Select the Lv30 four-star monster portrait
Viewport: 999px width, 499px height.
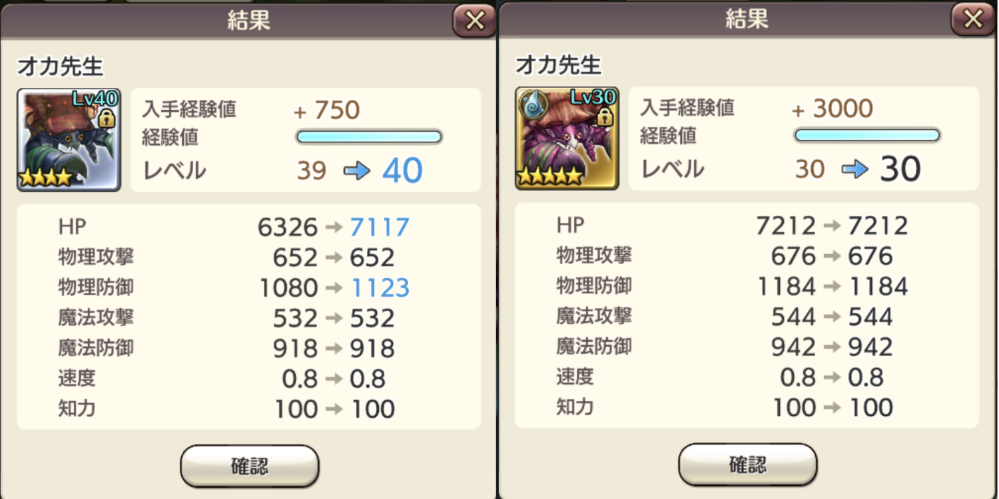(567, 138)
